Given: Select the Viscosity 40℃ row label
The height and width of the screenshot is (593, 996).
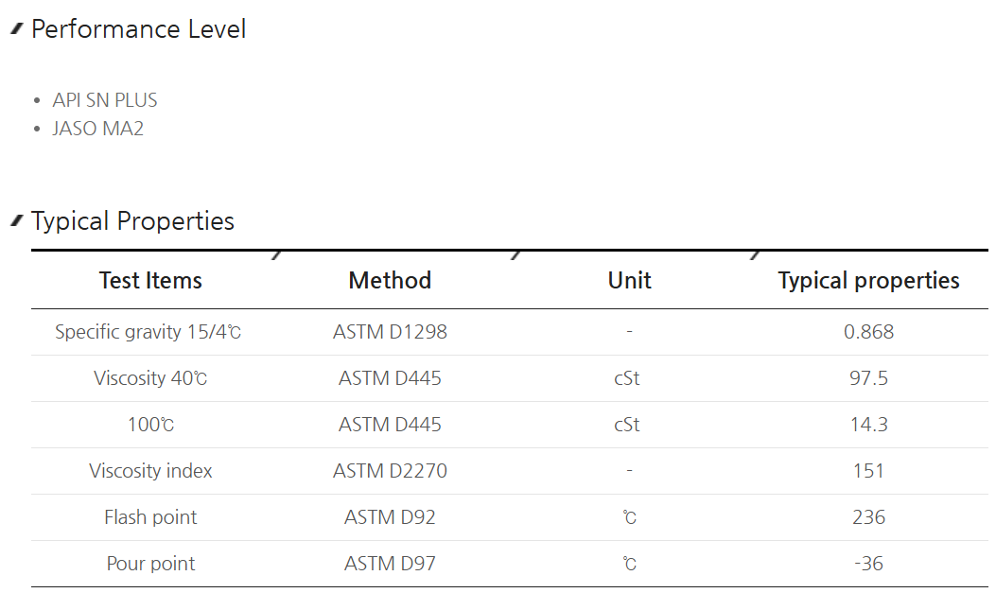Looking at the screenshot, I should [150, 378].
